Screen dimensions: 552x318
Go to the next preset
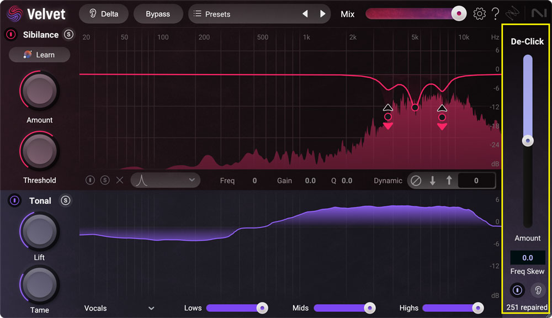(x=322, y=14)
